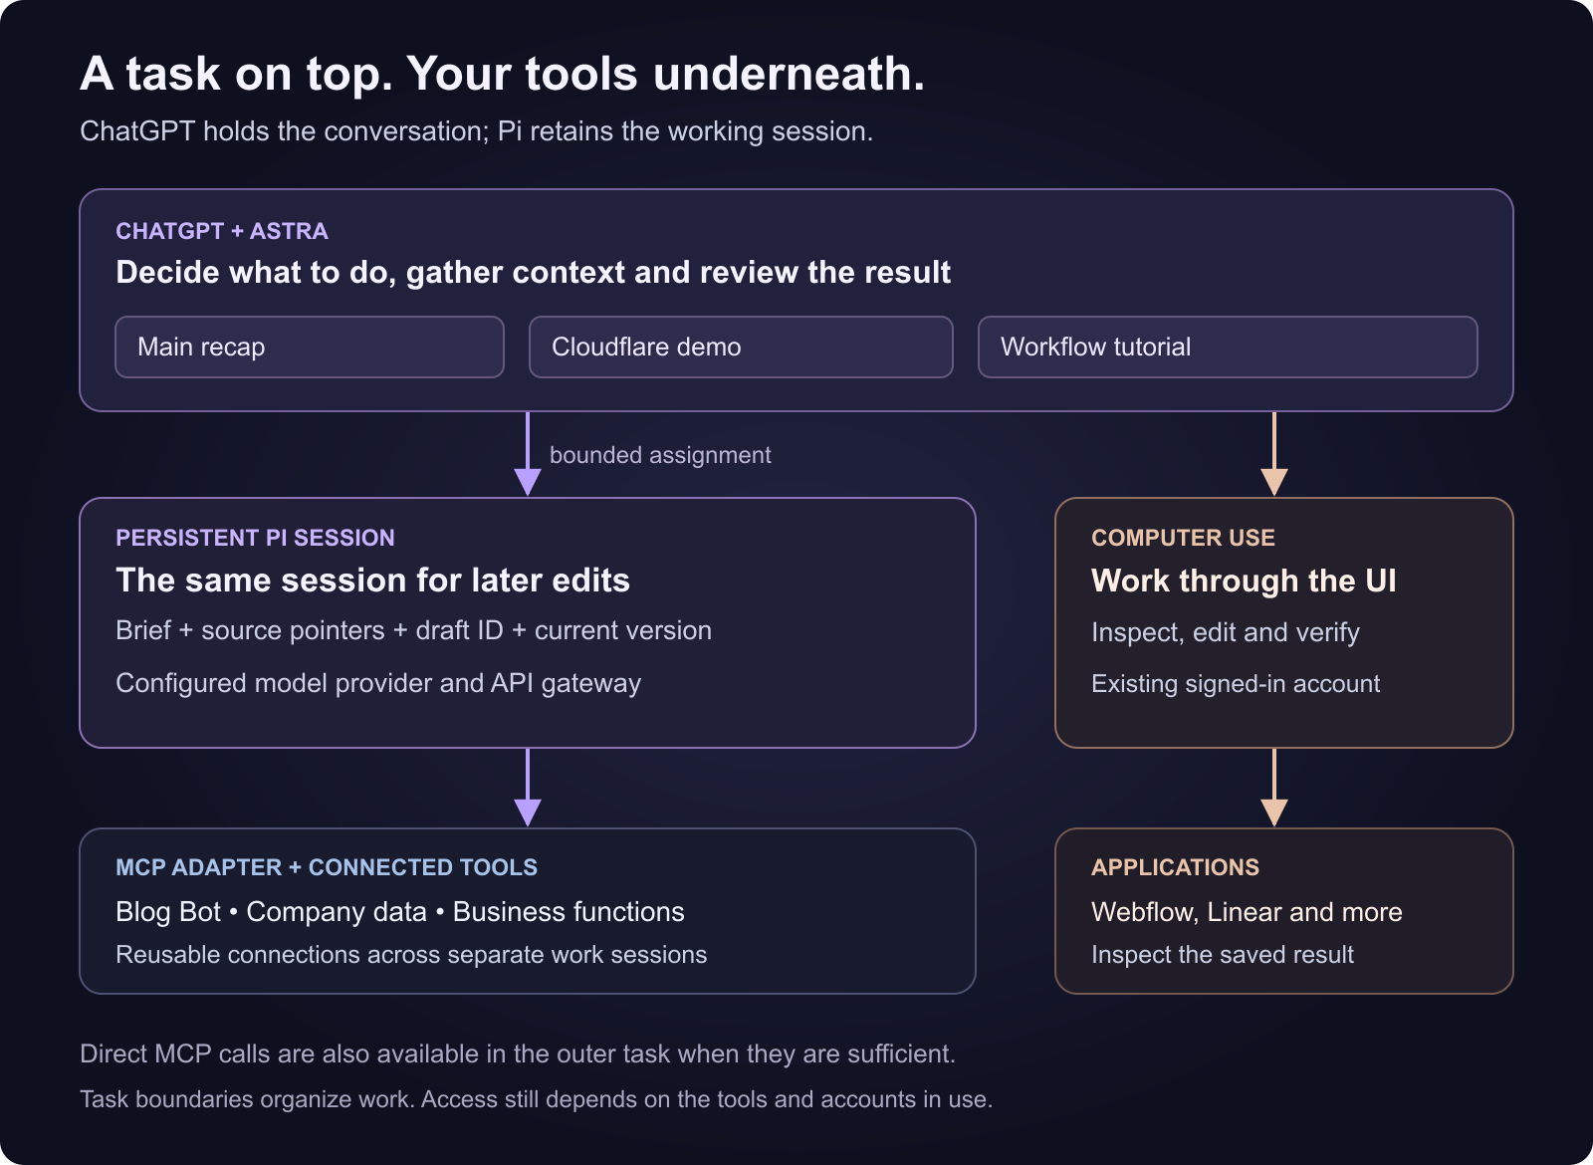Click the 'bounded assignment' label
The image size is (1593, 1165).
tap(660, 455)
